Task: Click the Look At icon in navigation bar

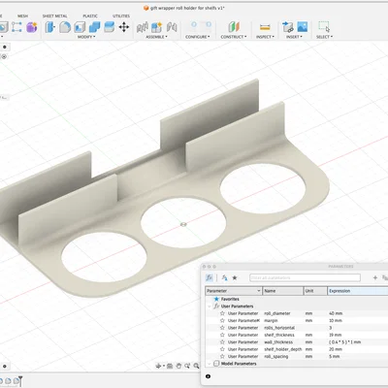Action: pos(170,366)
